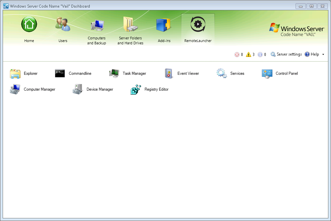Maximize the Dashboard window
This screenshot has height=221, width=331.
311,6
